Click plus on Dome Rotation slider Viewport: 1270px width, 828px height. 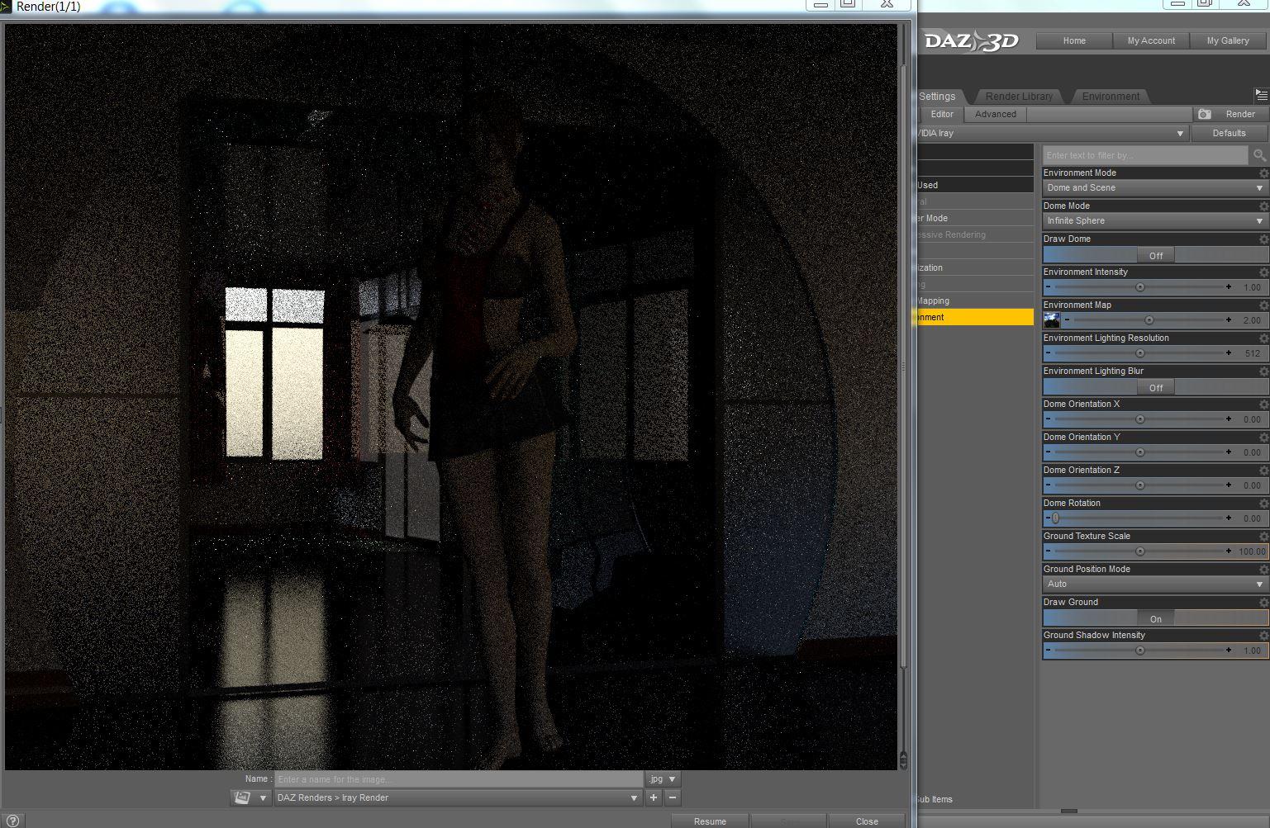[1229, 518]
